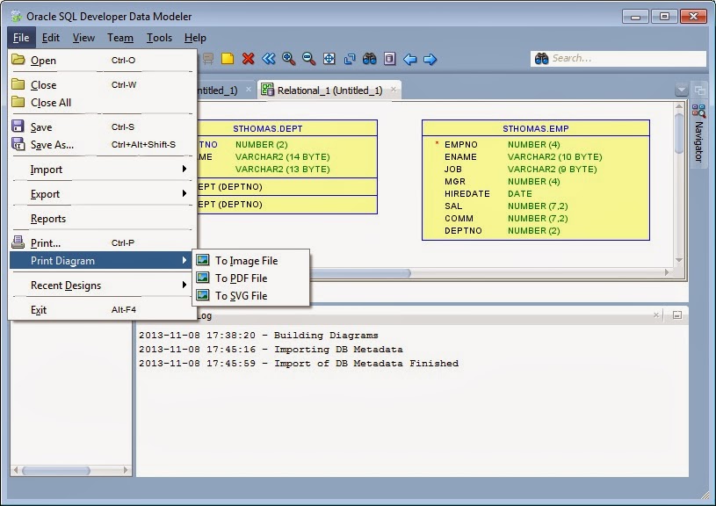
Task: Click the binoculars icon in Search box
Action: pyautogui.click(x=541, y=59)
